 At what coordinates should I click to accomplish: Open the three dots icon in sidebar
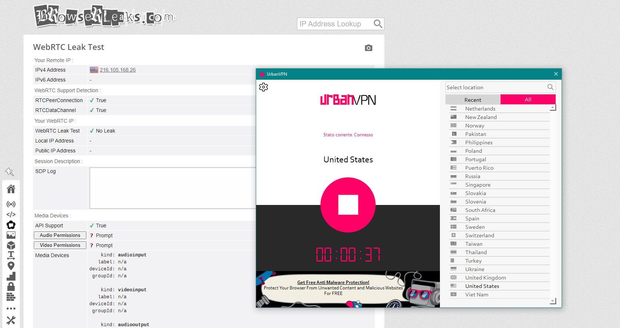pyautogui.click(x=11, y=309)
